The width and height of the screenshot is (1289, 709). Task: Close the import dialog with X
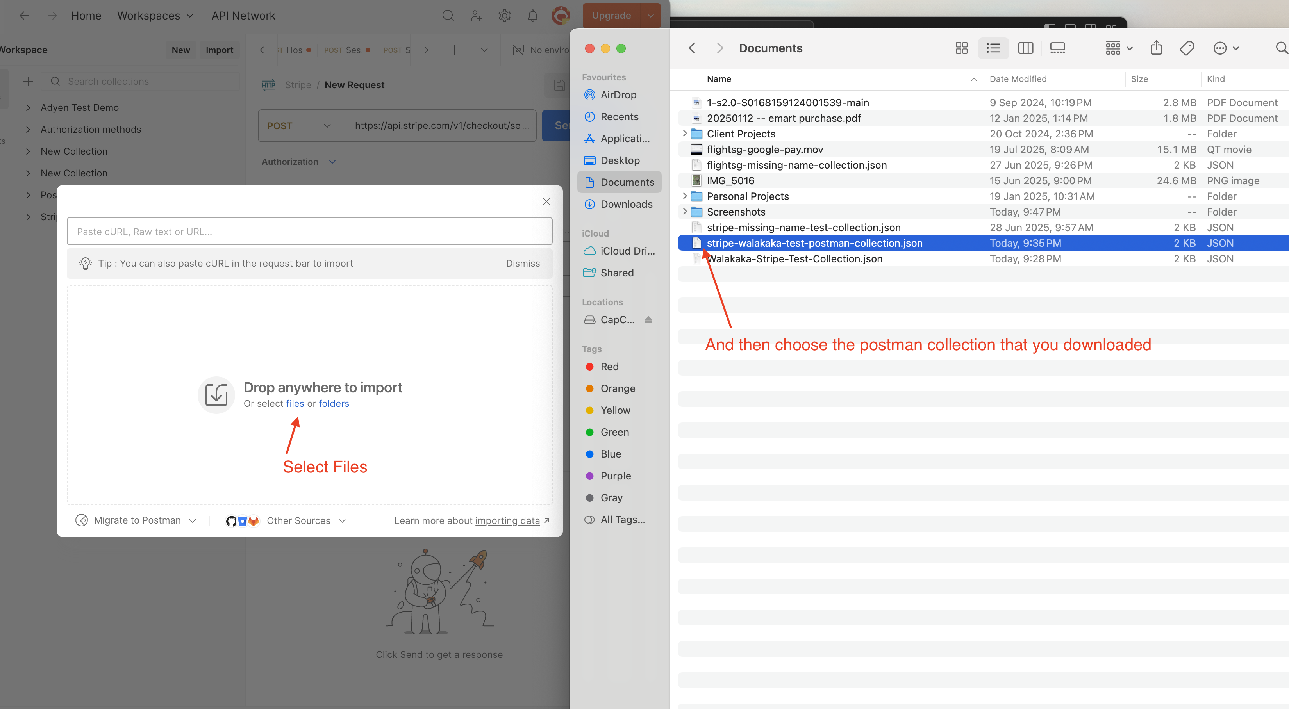point(546,201)
